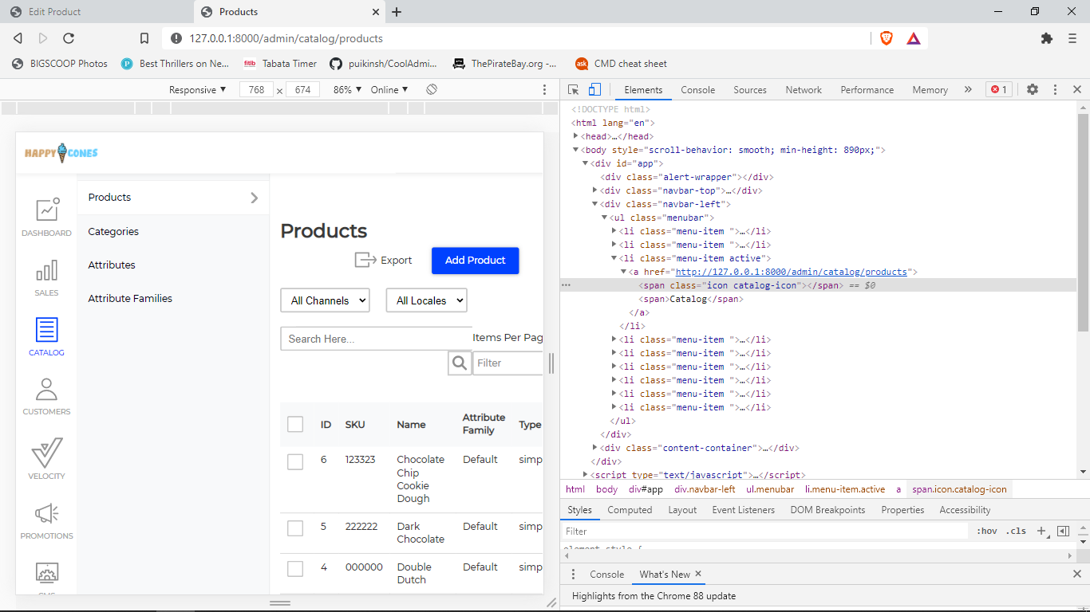Click the Export icon
This screenshot has height=612, width=1090.
pos(365,260)
